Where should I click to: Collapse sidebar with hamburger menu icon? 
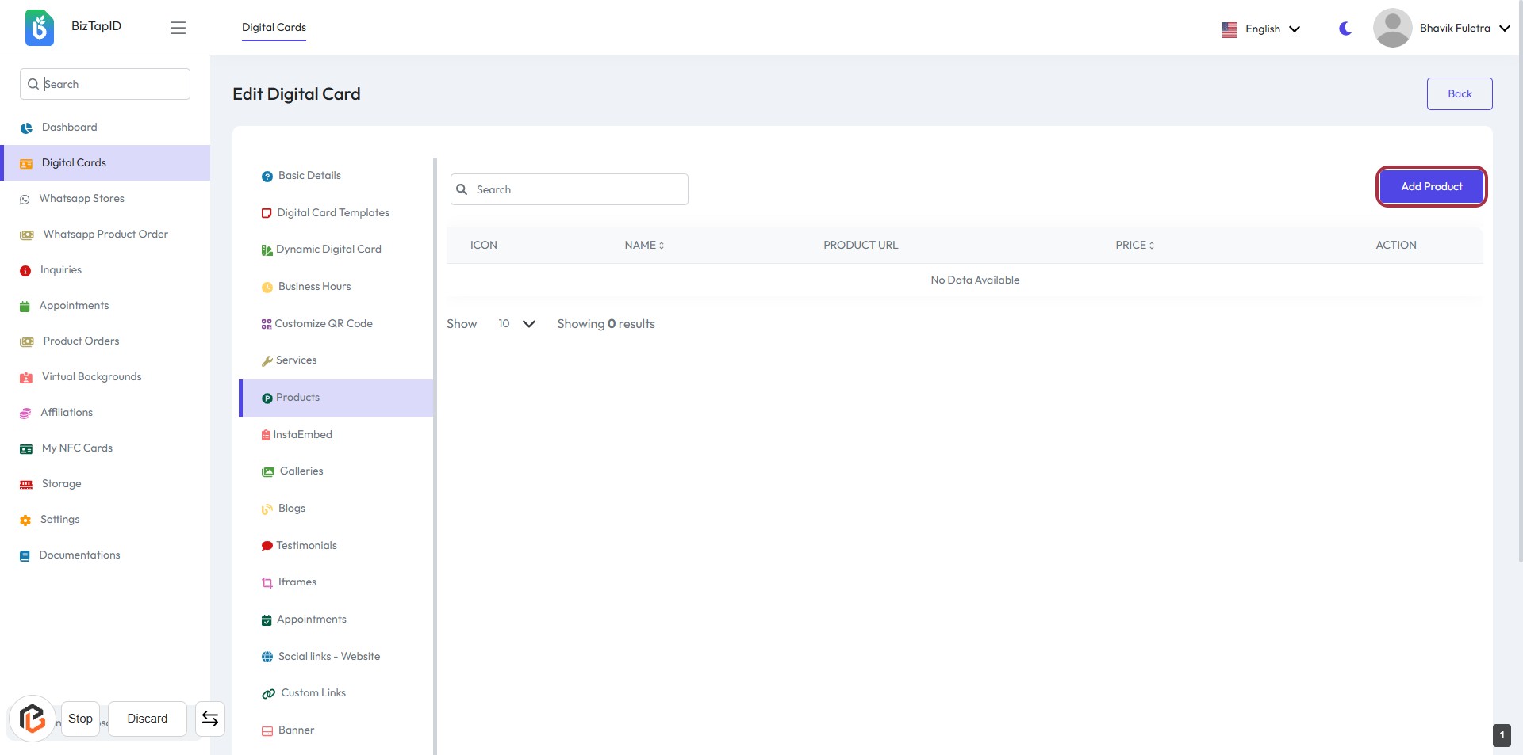tap(178, 28)
